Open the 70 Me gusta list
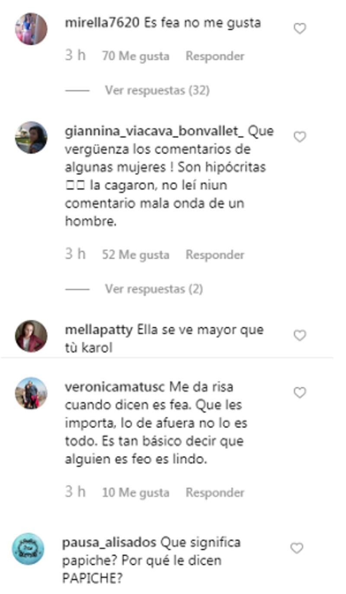This screenshot has height=594, width=346. (136, 56)
